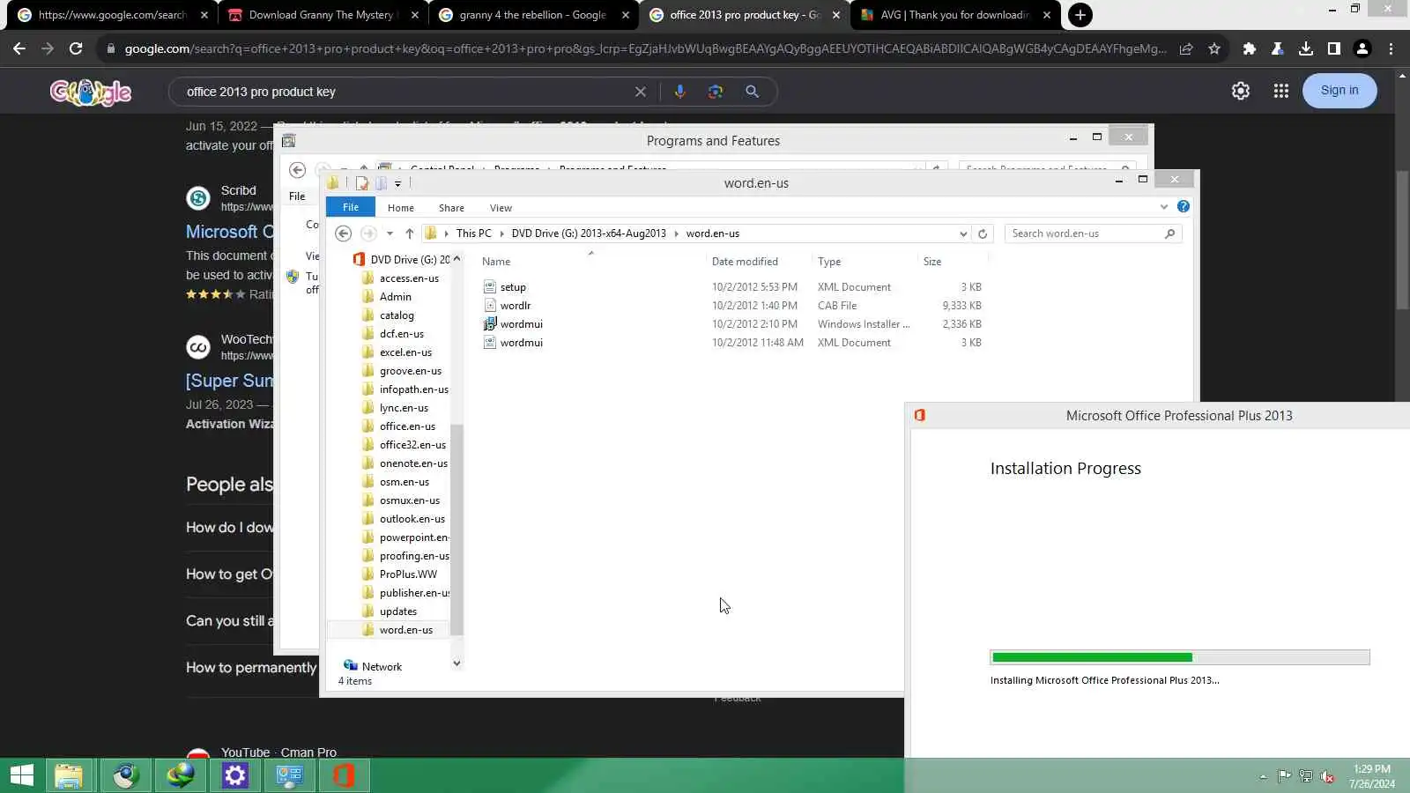Screen dimensions: 1410x793
Task: Click the browser back arrow
Action: pyautogui.click(x=19, y=48)
